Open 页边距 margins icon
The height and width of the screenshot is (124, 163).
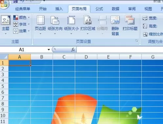pos(41,20)
